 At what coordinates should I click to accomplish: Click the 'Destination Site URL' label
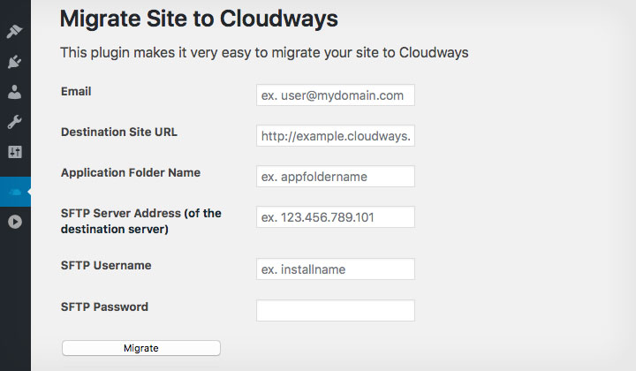(x=119, y=132)
